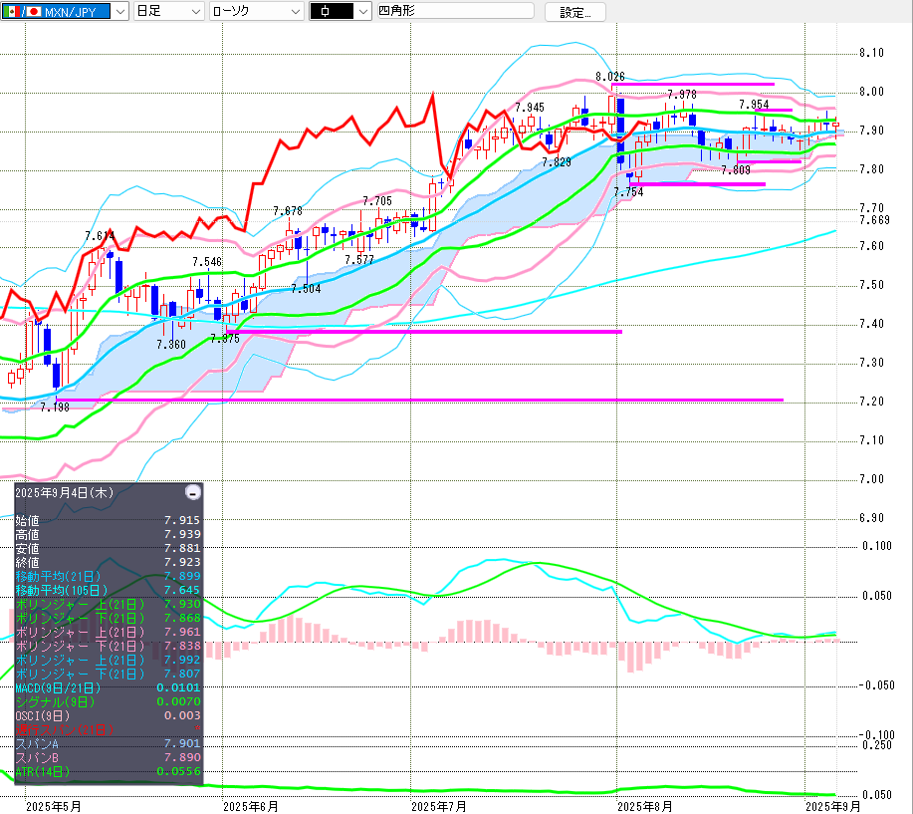Click the 2025年6月 date axis label
The width and height of the screenshot is (913, 814).
[251, 806]
